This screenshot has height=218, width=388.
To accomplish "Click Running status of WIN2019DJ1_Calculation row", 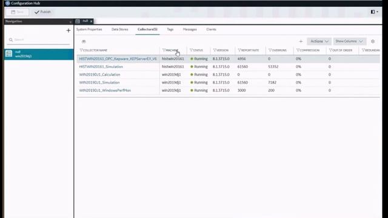I will tap(199, 74).
